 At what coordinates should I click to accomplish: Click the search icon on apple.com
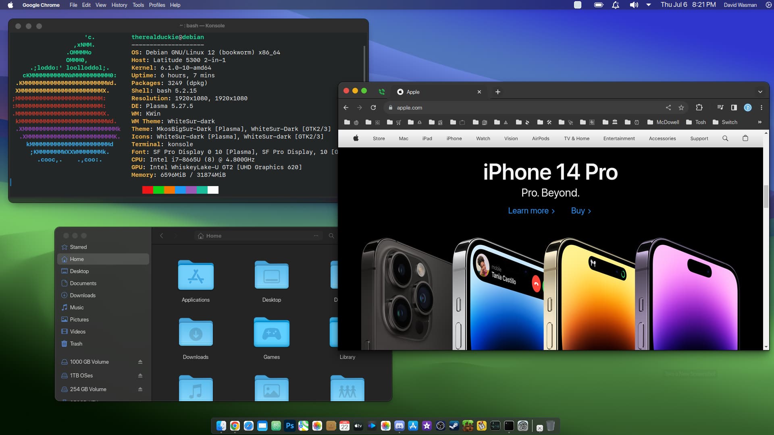(x=725, y=138)
